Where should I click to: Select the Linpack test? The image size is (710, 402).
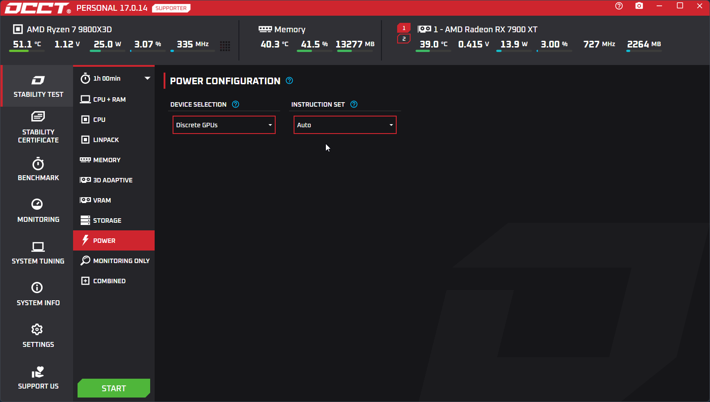click(114, 140)
